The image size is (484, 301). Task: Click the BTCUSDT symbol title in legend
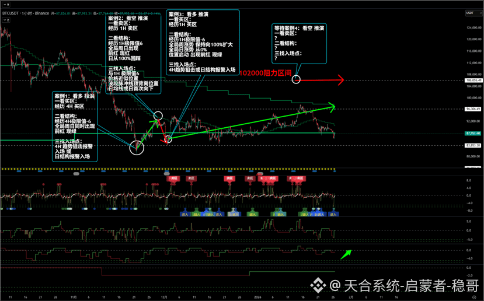point(11,13)
